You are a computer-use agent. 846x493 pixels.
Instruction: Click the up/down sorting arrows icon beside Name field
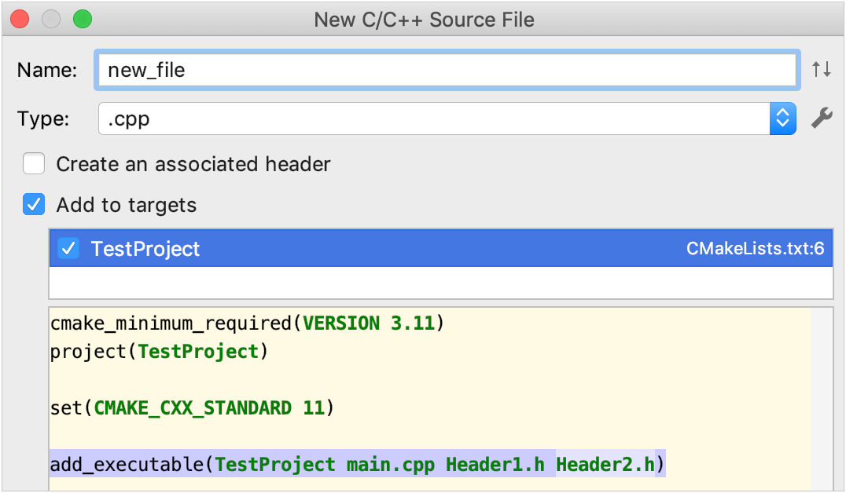pyautogui.click(x=821, y=69)
